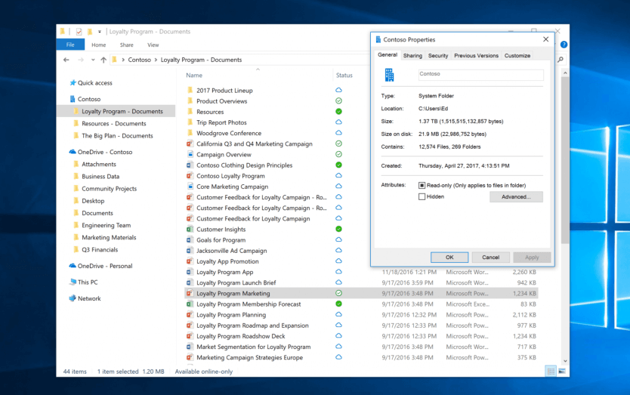
Task: Click file list scroll down arrow
Action: 565,361
